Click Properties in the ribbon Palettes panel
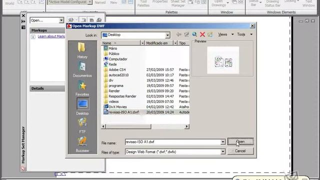Screen dimensions: 320x180 [160, 1]
